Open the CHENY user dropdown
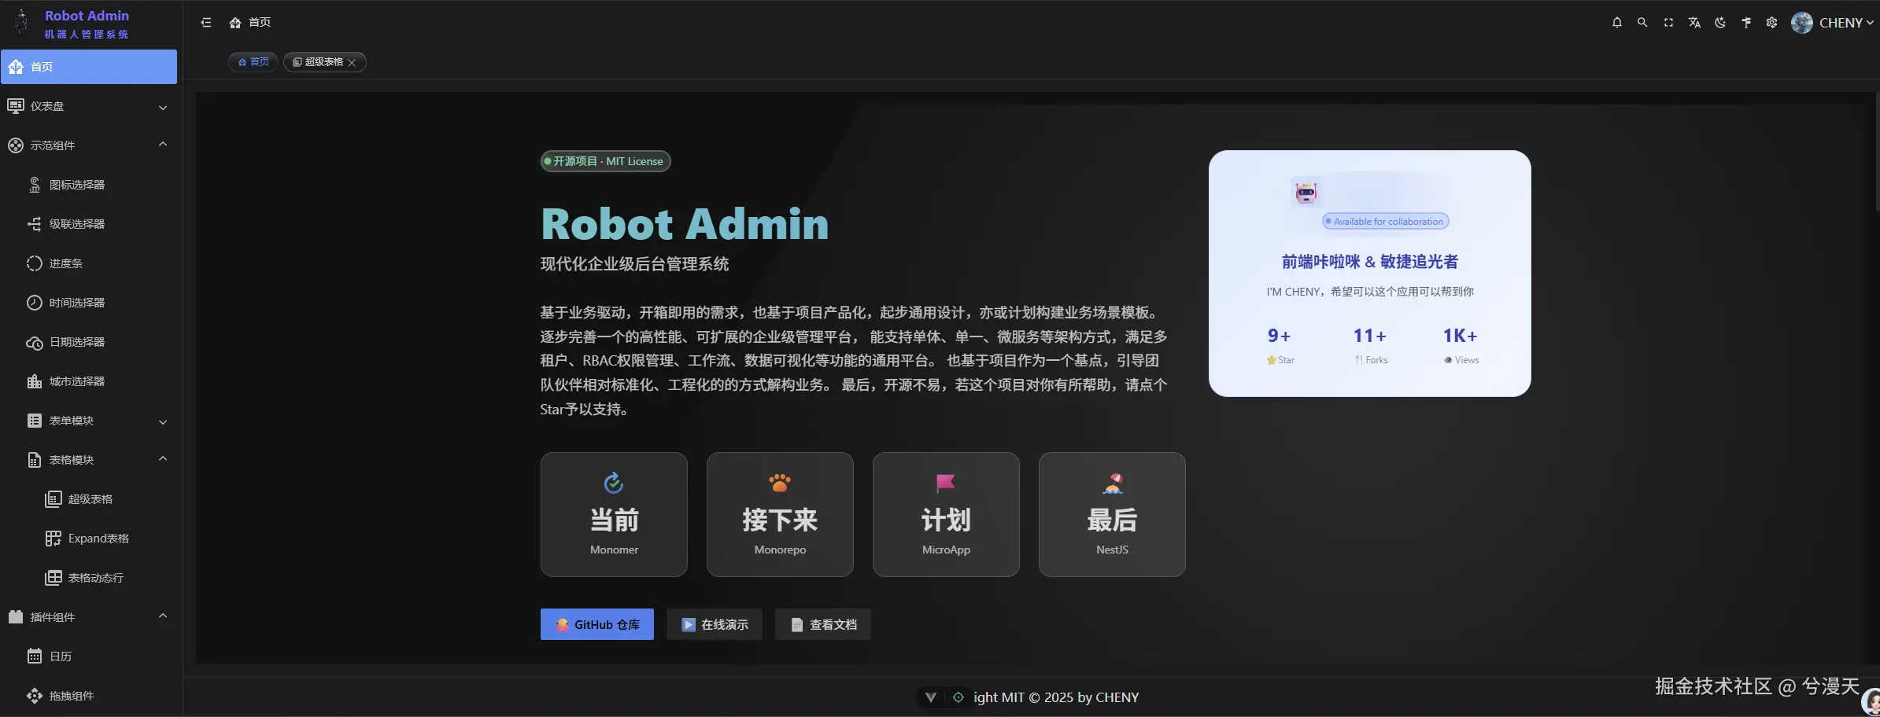 (1845, 23)
